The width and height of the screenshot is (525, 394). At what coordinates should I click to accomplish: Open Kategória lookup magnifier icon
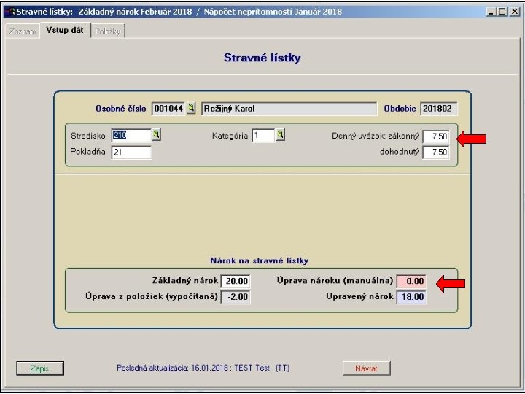281,135
